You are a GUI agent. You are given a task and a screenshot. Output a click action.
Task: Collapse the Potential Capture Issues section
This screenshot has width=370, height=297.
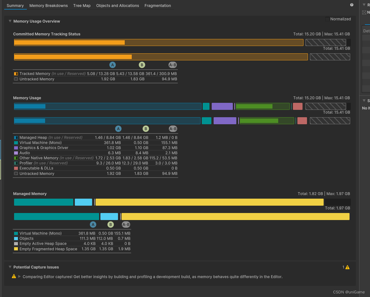click(x=10, y=267)
